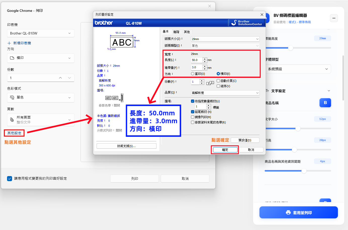
Task: Open the Brother QL-810W printer dropdown
Action: point(41,33)
